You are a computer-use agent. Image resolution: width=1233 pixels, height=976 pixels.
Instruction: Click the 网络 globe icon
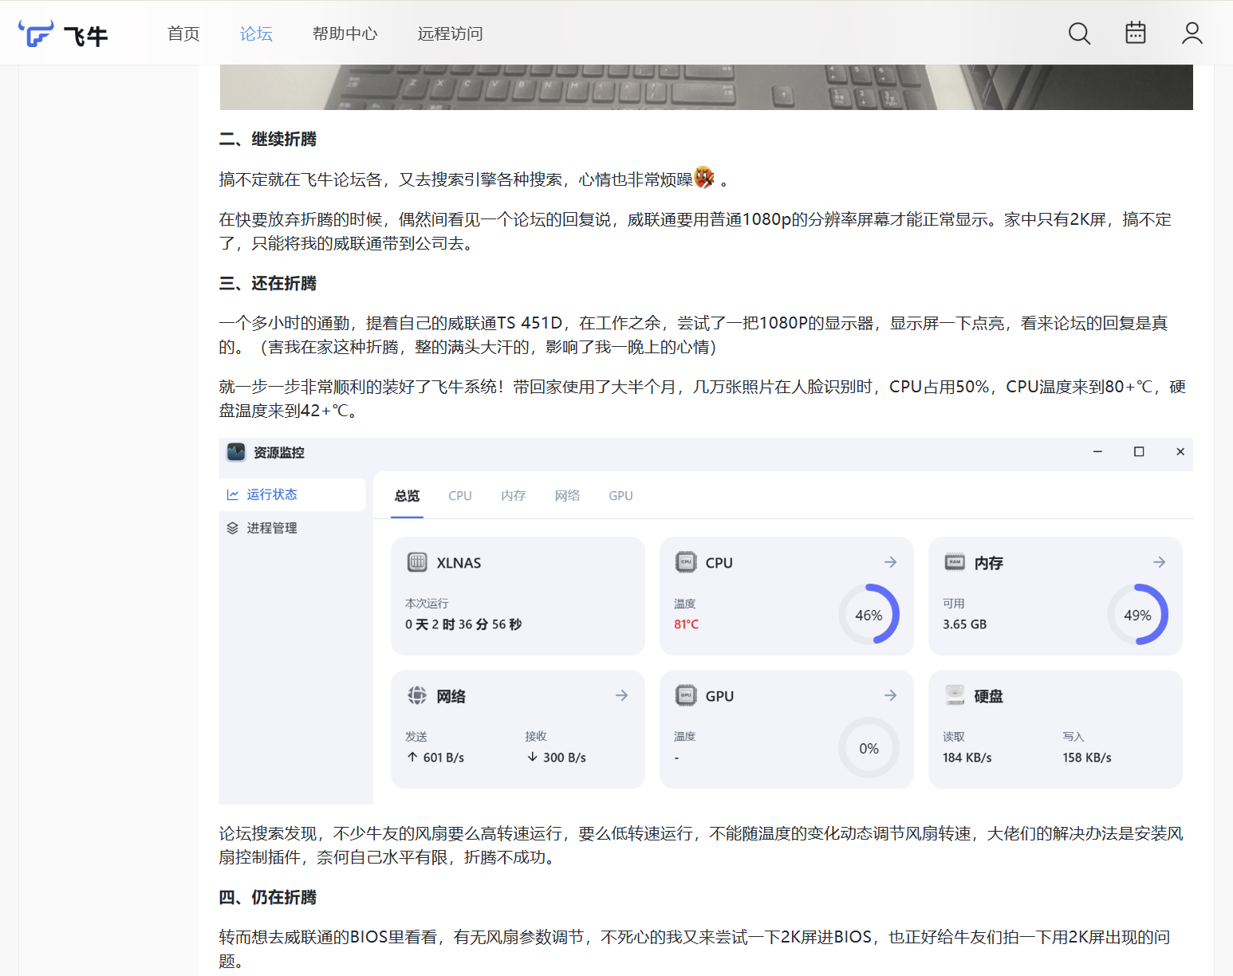[x=417, y=695]
